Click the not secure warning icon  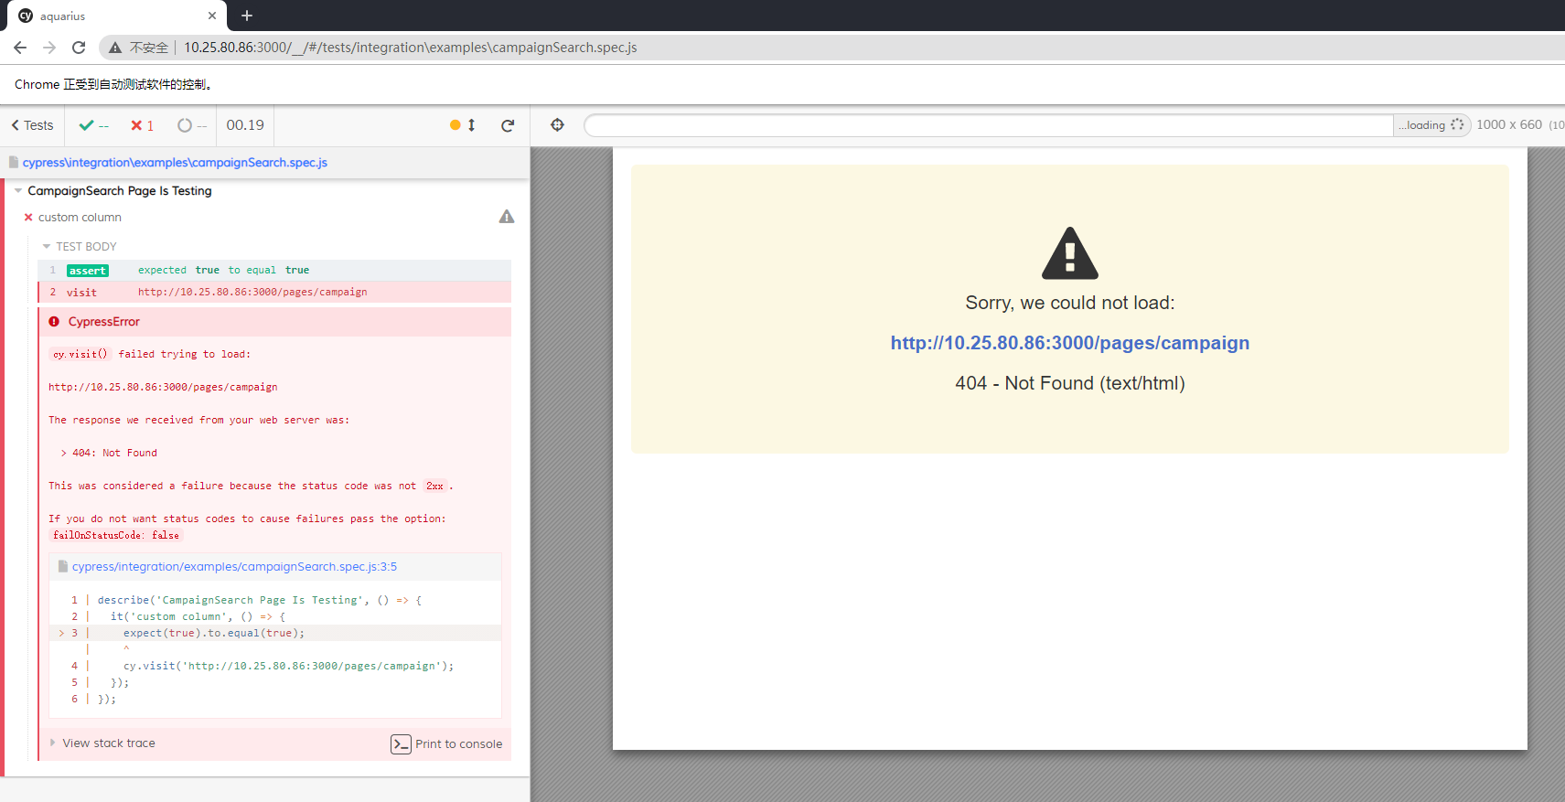(115, 48)
